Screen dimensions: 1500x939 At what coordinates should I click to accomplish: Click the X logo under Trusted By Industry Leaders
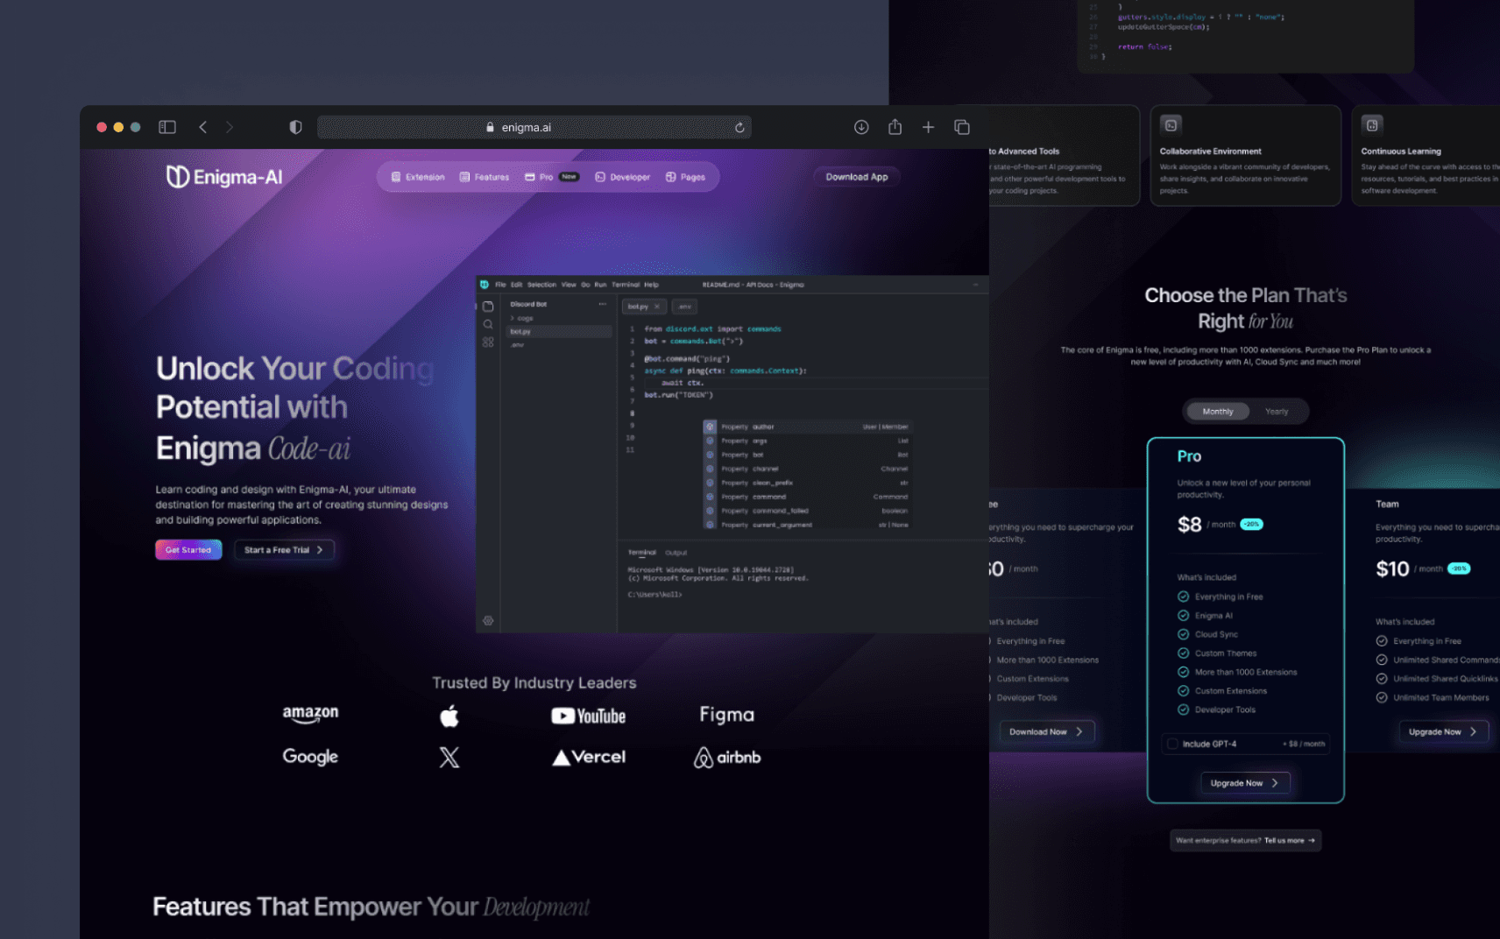449,757
